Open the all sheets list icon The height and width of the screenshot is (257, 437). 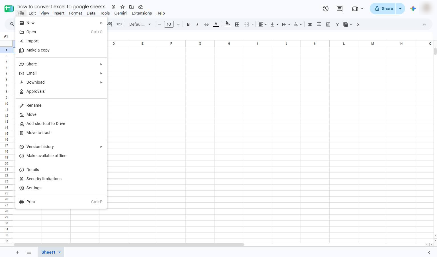[29, 252]
